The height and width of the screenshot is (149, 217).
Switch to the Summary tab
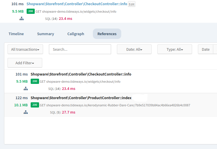(x=45, y=34)
